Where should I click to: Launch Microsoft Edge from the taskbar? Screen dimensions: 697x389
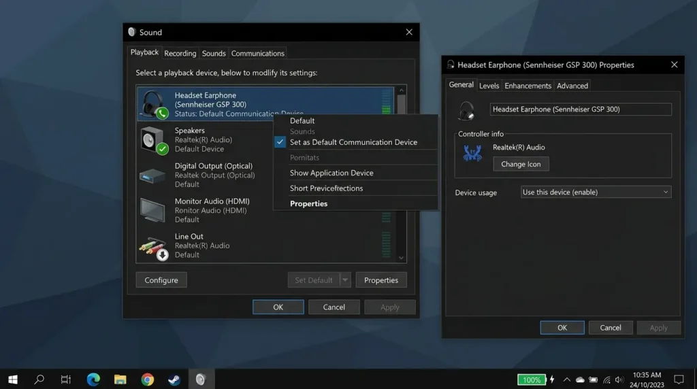coord(93,379)
